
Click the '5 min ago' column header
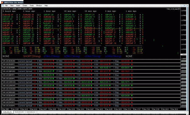point(111,11)
